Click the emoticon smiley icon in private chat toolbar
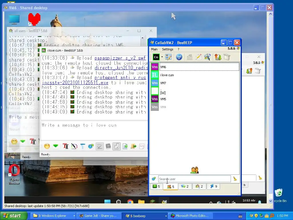This screenshot has height=220, width=293. [47, 146]
